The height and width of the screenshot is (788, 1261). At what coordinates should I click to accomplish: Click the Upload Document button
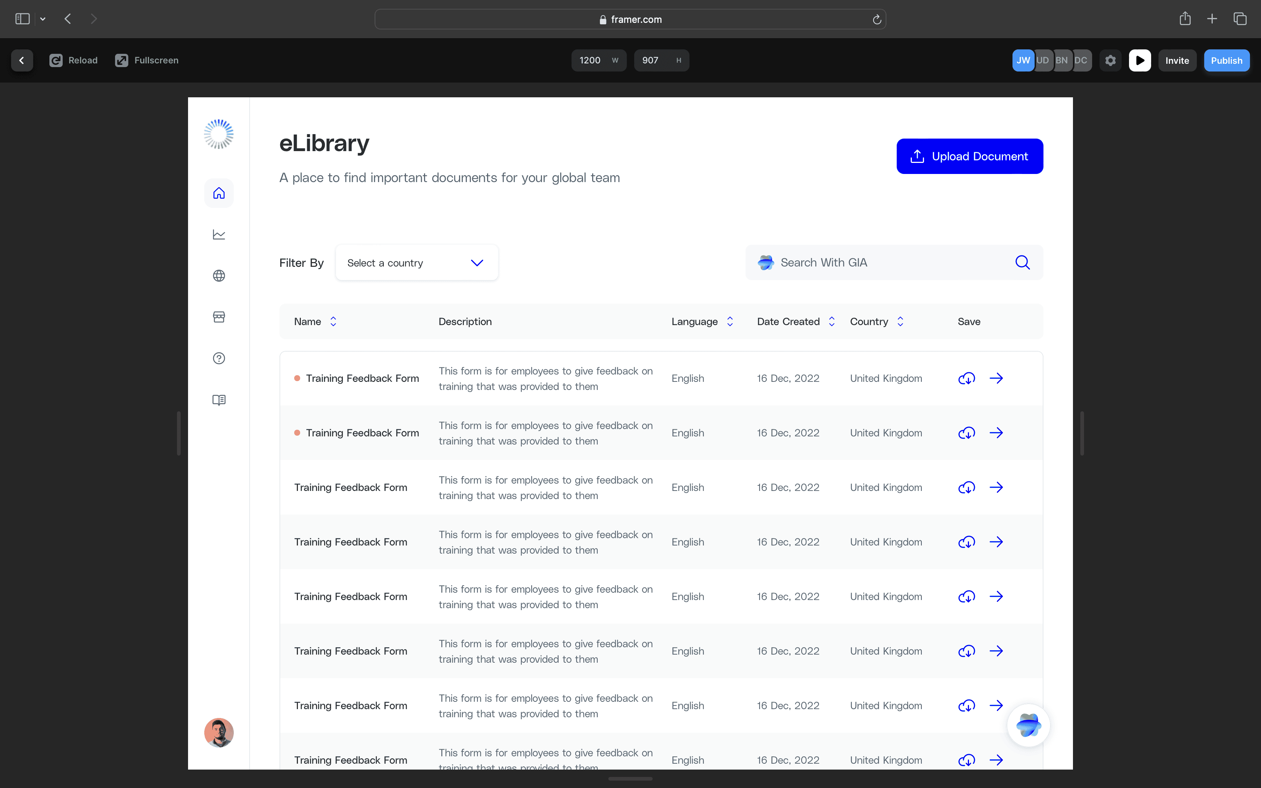coord(969,156)
